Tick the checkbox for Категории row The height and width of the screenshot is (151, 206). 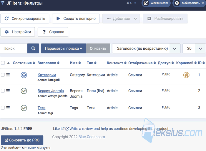pos(3,75)
